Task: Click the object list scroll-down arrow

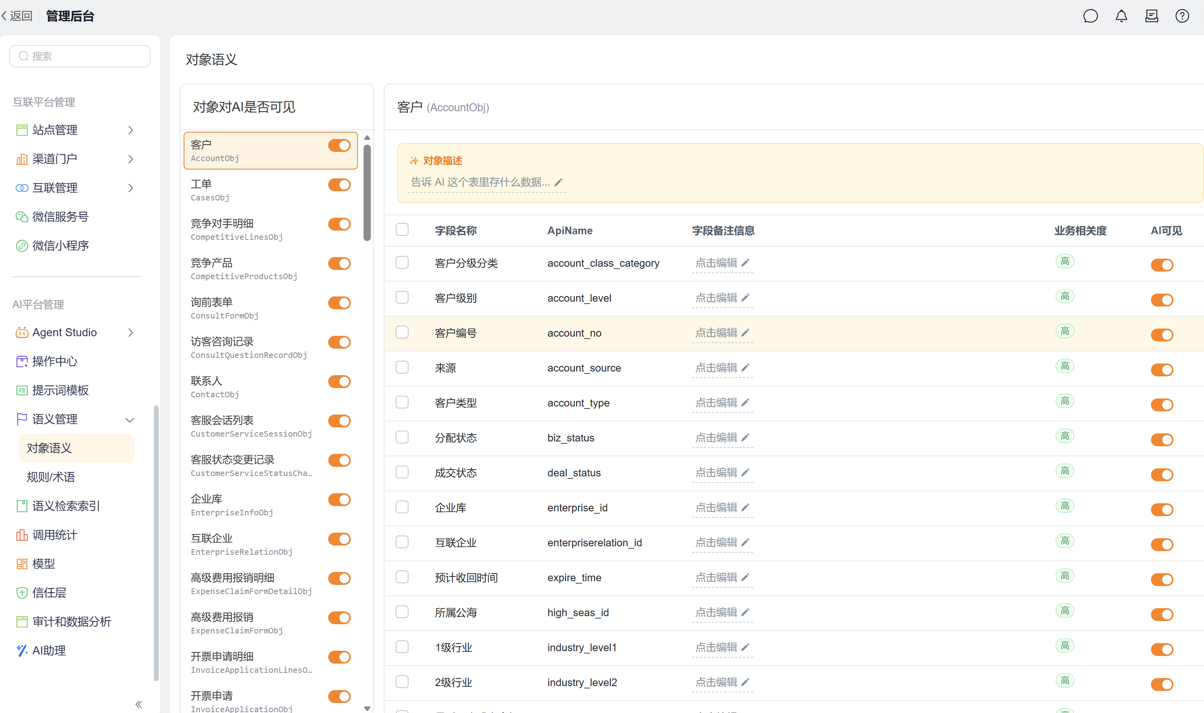Action: coord(368,708)
